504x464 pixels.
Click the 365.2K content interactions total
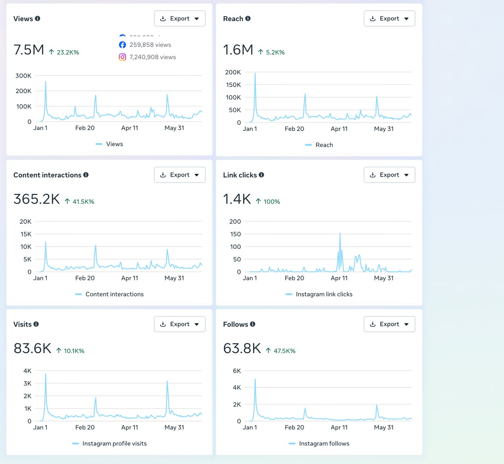click(x=37, y=199)
